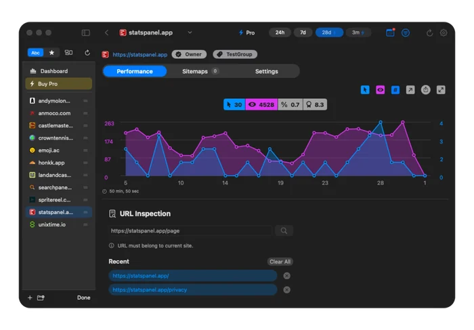Share the chart with share icon
The height and width of the screenshot is (330, 474).
click(426, 90)
